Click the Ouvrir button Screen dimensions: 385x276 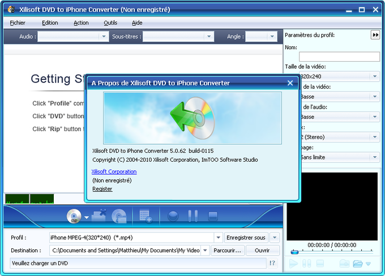(262, 251)
